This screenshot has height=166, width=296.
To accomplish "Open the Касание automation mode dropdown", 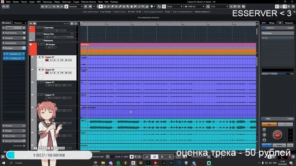I will coord(76,6).
